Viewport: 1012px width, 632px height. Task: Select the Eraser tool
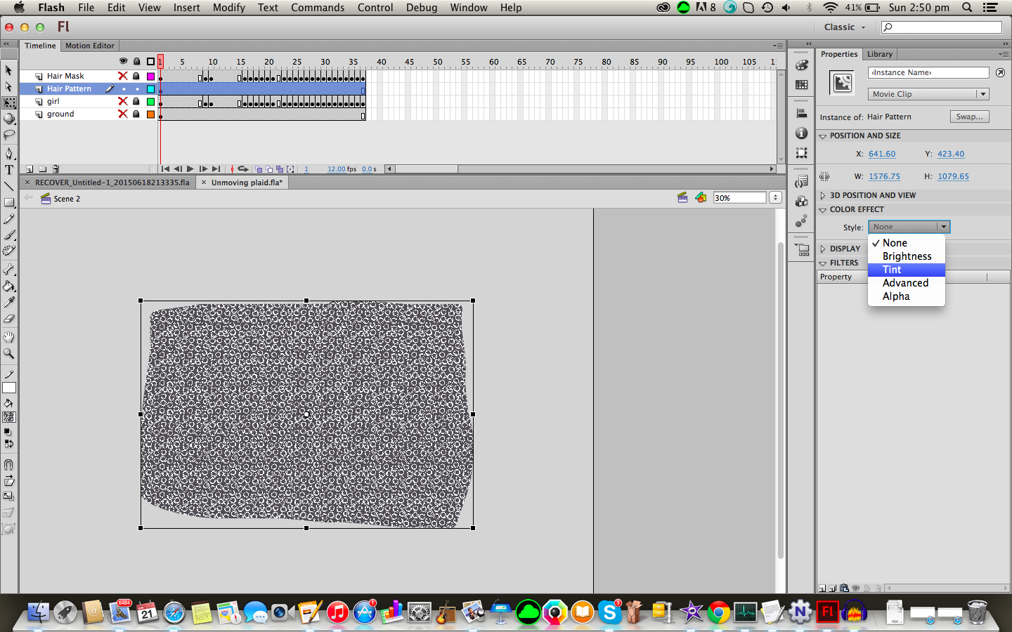point(9,318)
